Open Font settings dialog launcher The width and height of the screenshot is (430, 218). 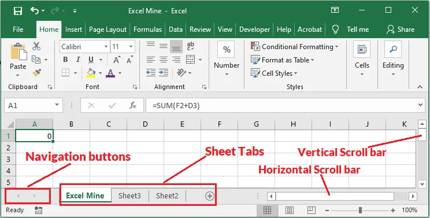coord(135,87)
